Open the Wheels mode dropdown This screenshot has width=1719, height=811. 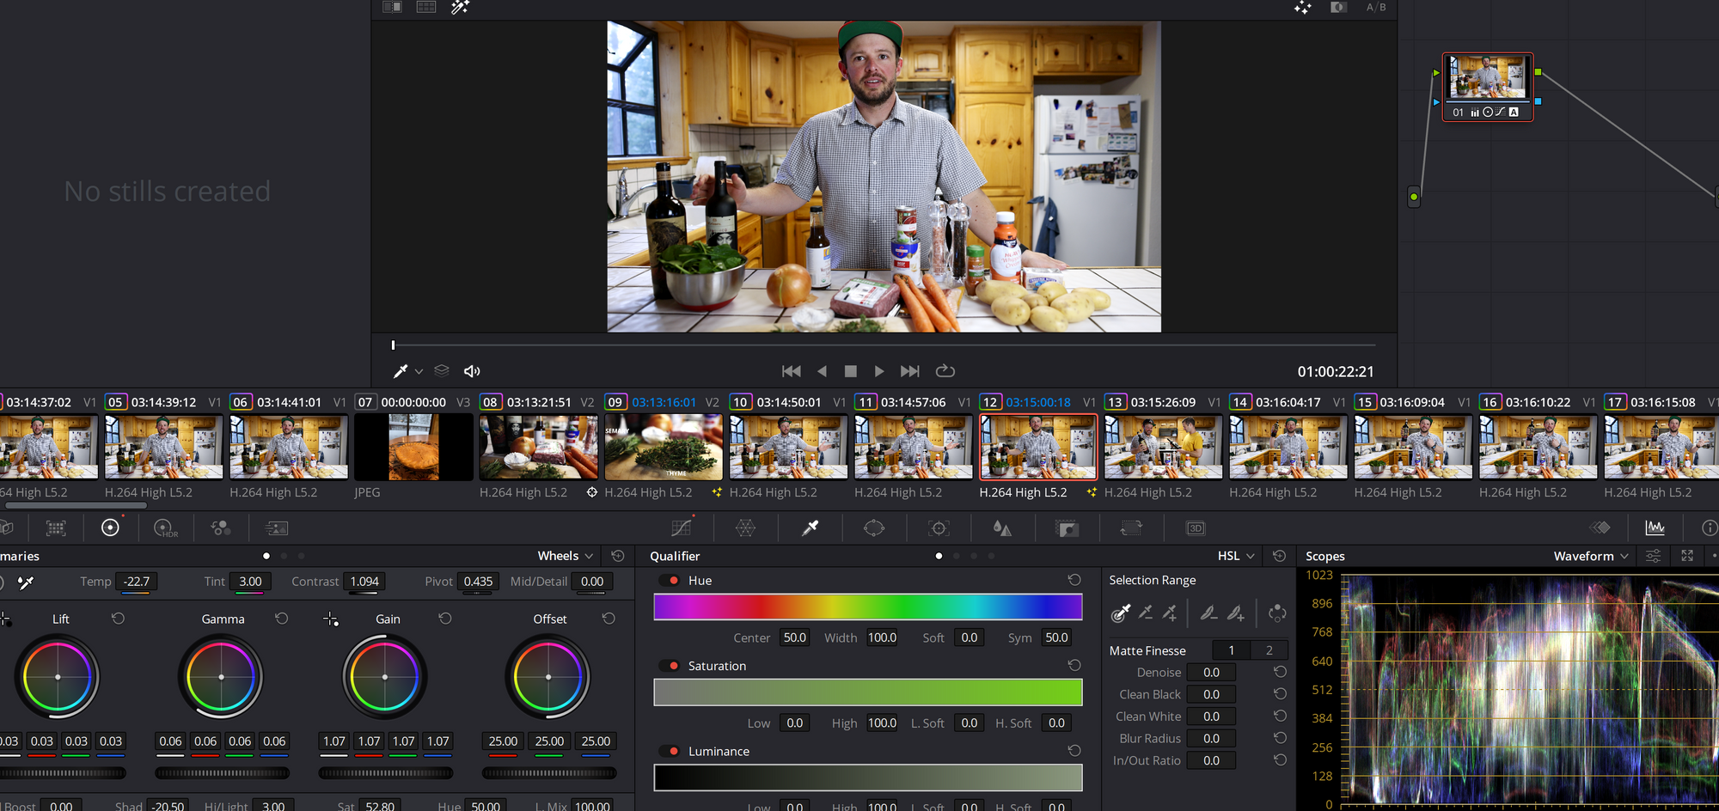coord(566,556)
